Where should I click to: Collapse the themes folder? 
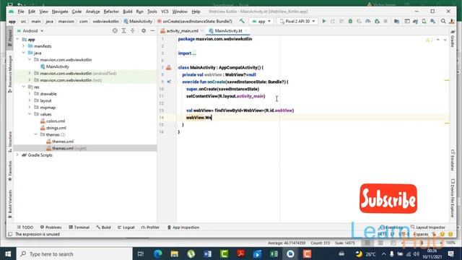click(x=35, y=134)
